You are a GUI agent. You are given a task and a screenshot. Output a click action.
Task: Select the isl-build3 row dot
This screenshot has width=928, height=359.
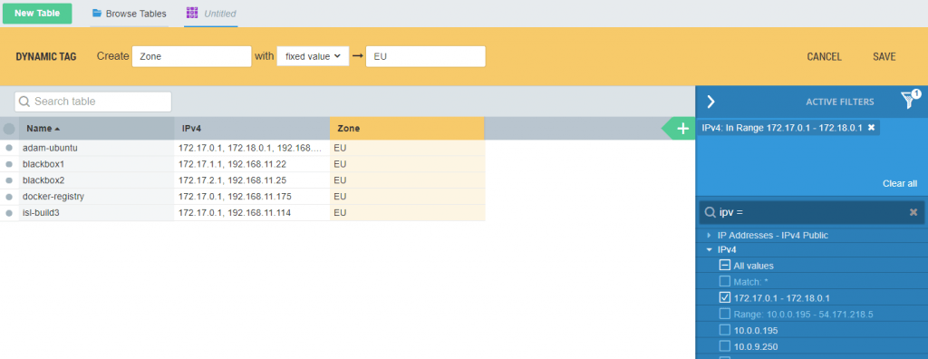[x=9, y=213]
